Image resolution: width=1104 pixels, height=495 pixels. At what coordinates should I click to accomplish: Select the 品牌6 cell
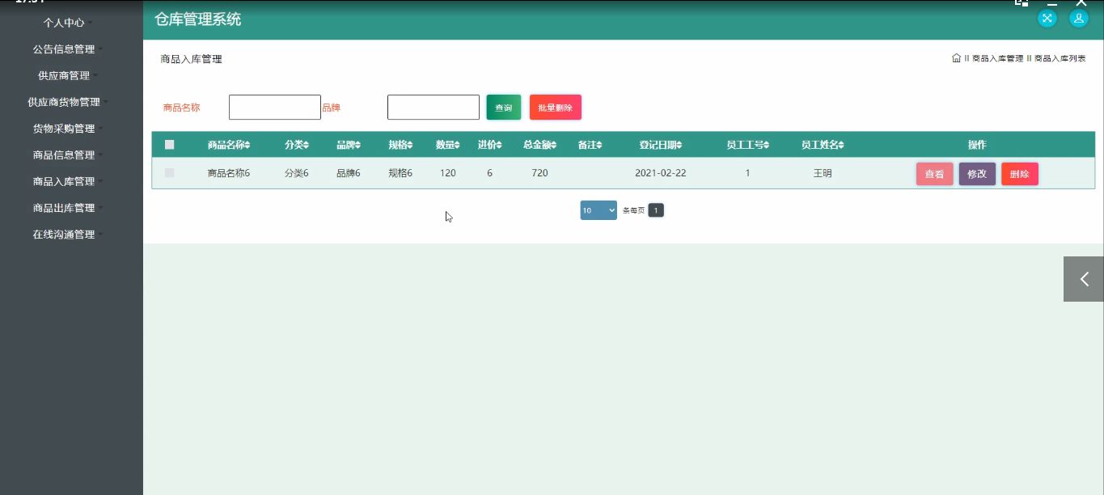pos(349,173)
